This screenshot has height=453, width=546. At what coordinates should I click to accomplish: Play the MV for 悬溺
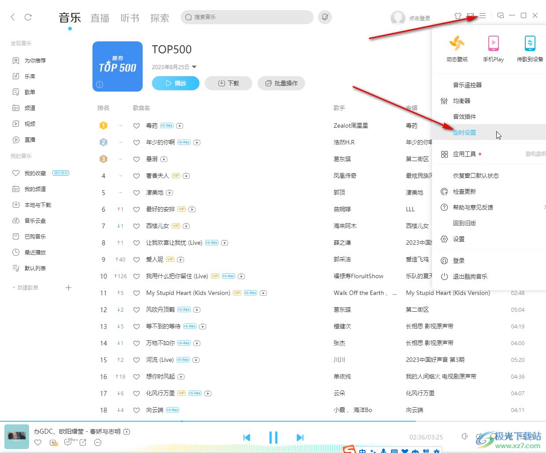[164, 159]
